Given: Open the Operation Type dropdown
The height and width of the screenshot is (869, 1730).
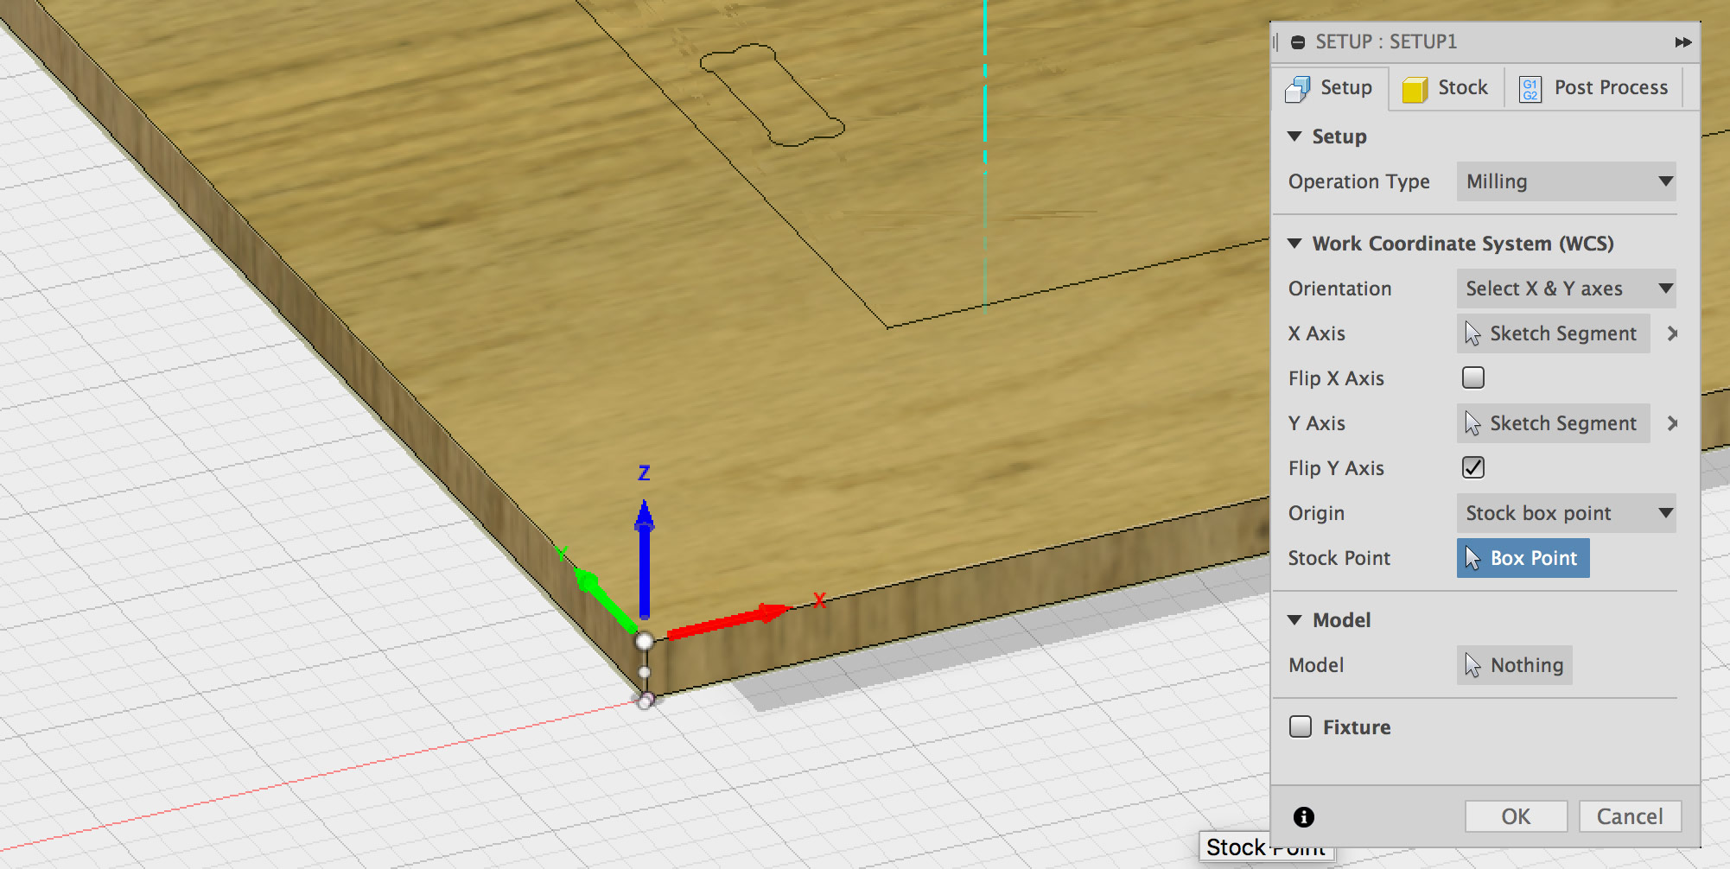Looking at the screenshot, I should tap(1565, 181).
